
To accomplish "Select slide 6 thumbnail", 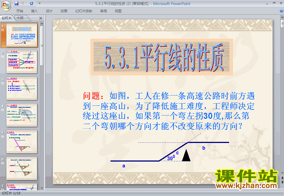I will [x=21, y=168].
